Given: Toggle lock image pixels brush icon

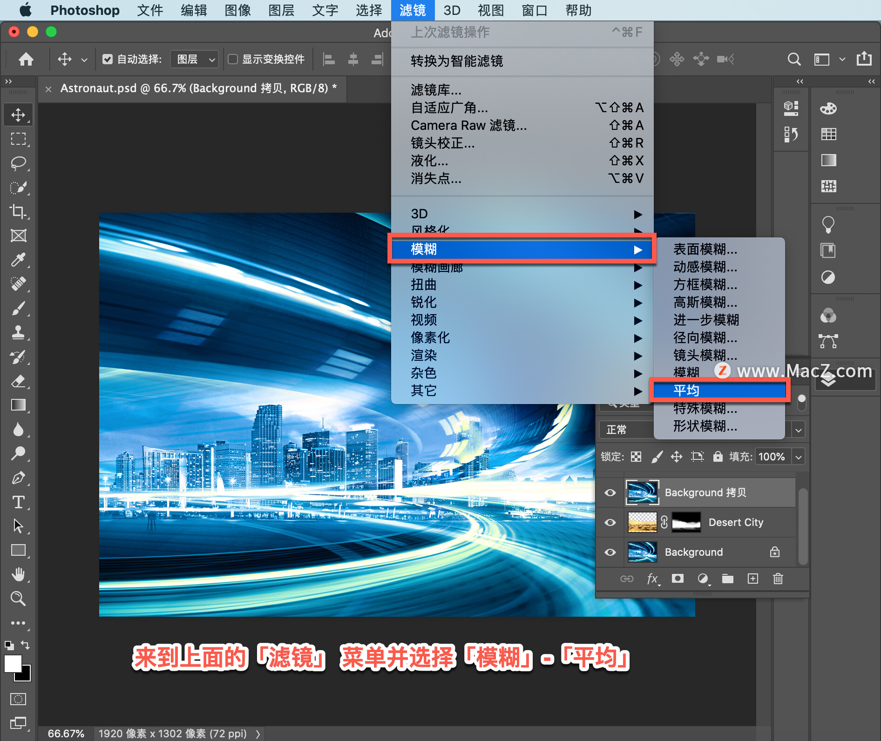Looking at the screenshot, I should coord(657,457).
